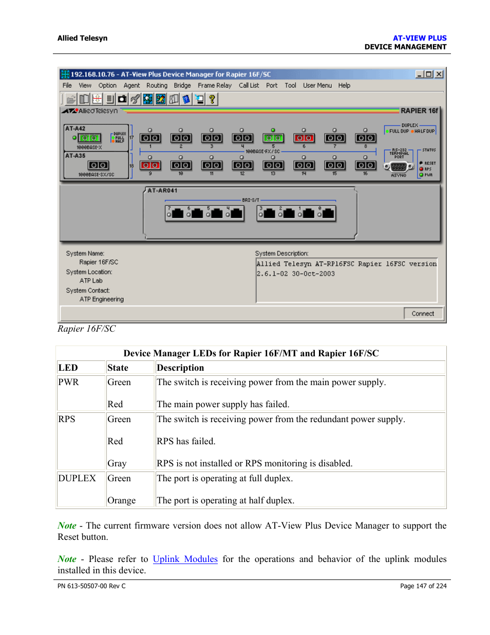The height and width of the screenshot is (635, 490).
Task: Click the blue network map toolbar icon
Action: click(x=148, y=99)
